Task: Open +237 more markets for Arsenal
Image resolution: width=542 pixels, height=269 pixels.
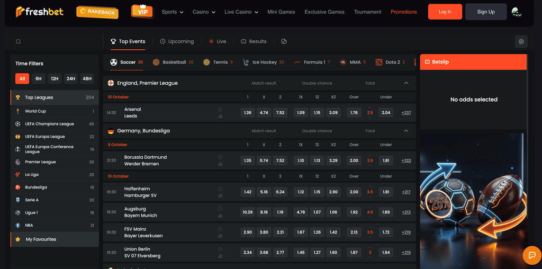Action: point(406,113)
